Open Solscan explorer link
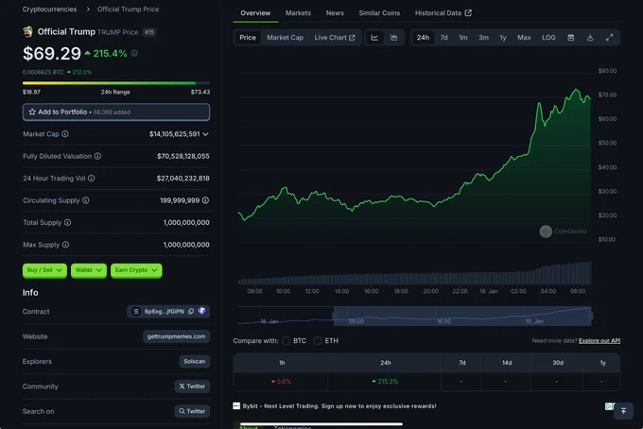 point(195,361)
